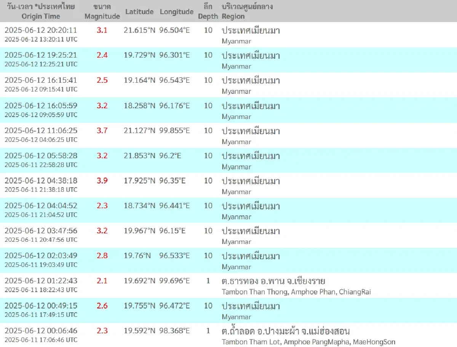Click latitude 18.734°N
The width and height of the screenshot is (457, 347).
click(139, 206)
